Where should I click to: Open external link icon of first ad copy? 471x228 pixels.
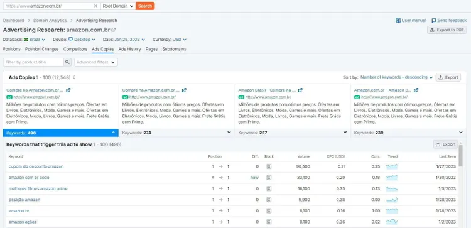[68, 90]
